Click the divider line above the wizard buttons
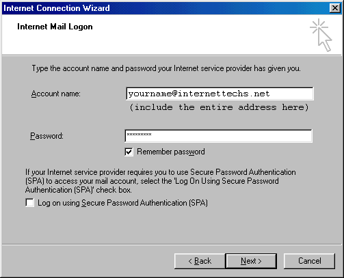 [172, 245]
